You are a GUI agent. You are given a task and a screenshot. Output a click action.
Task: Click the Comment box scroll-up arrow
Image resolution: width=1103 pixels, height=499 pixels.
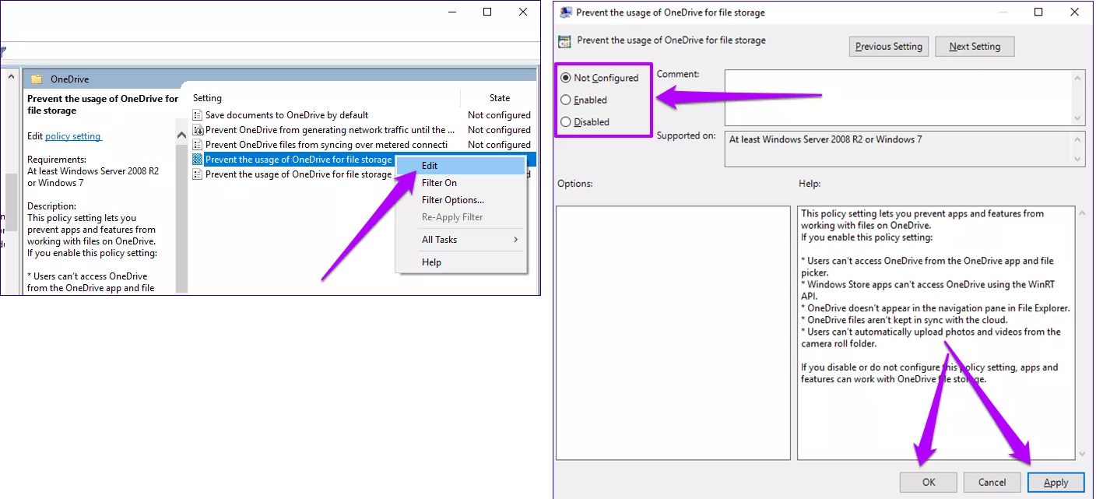(1078, 77)
